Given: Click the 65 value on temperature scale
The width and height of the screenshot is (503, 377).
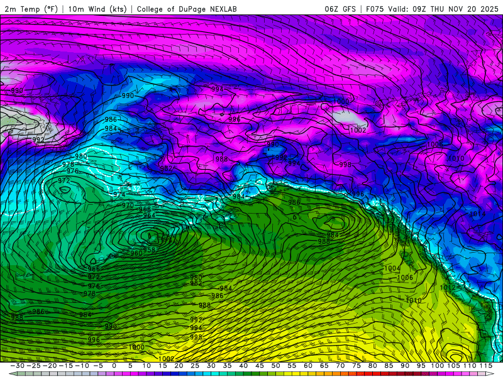Looking at the screenshot, I should (x=324, y=366).
